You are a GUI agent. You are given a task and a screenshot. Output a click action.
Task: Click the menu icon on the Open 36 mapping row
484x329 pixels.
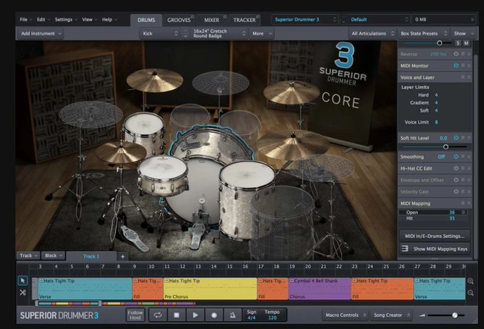pyautogui.click(x=463, y=212)
